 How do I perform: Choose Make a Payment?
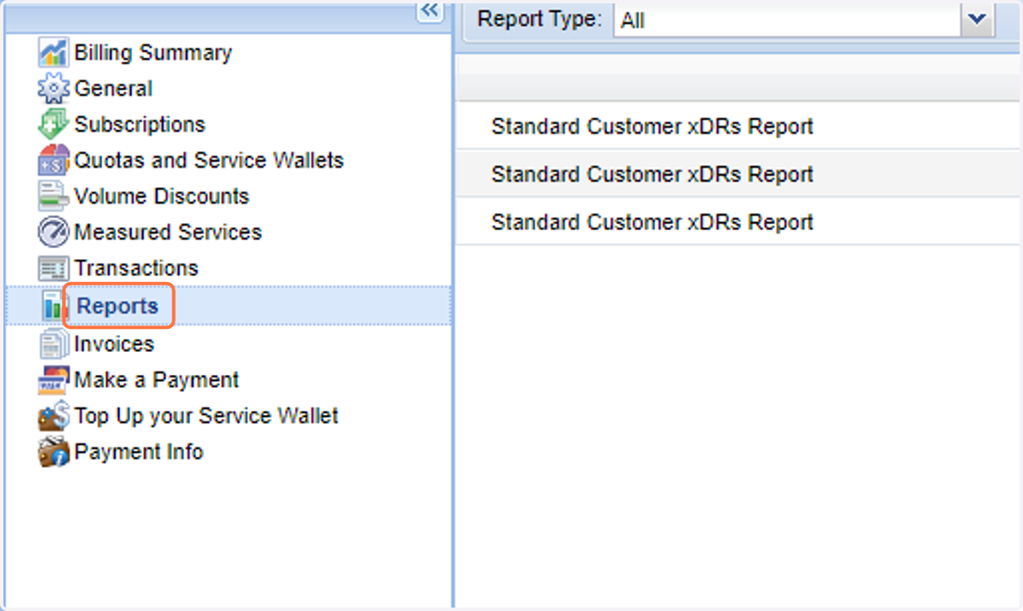pos(157,380)
